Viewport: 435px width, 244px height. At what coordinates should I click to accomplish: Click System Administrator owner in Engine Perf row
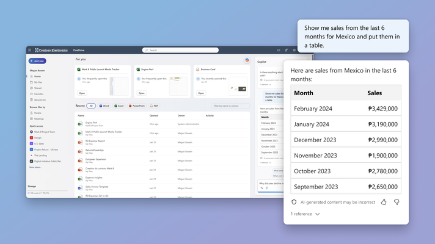(x=188, y=124)
